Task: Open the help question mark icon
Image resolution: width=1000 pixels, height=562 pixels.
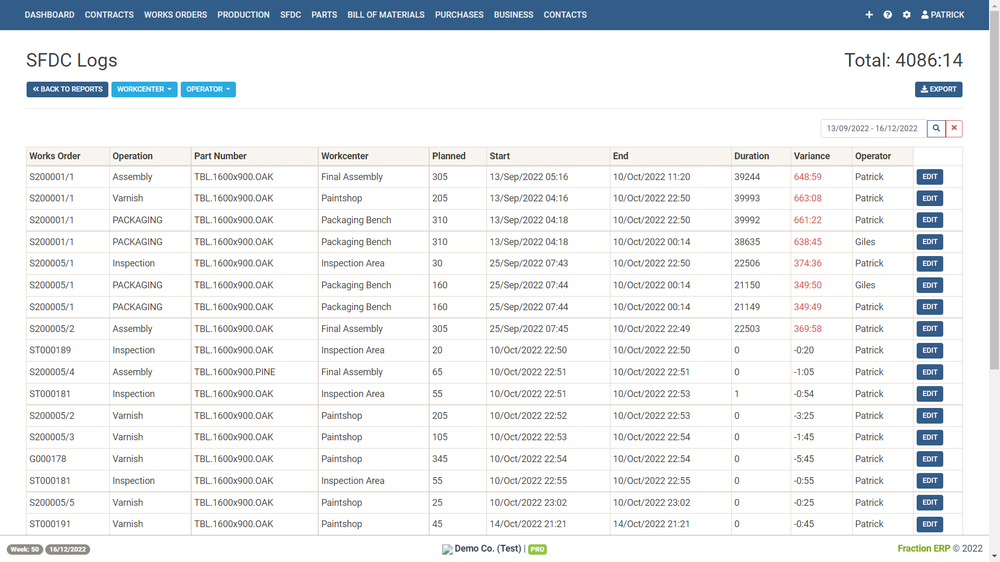Action: pyautogui.click(x=888, y=15)
